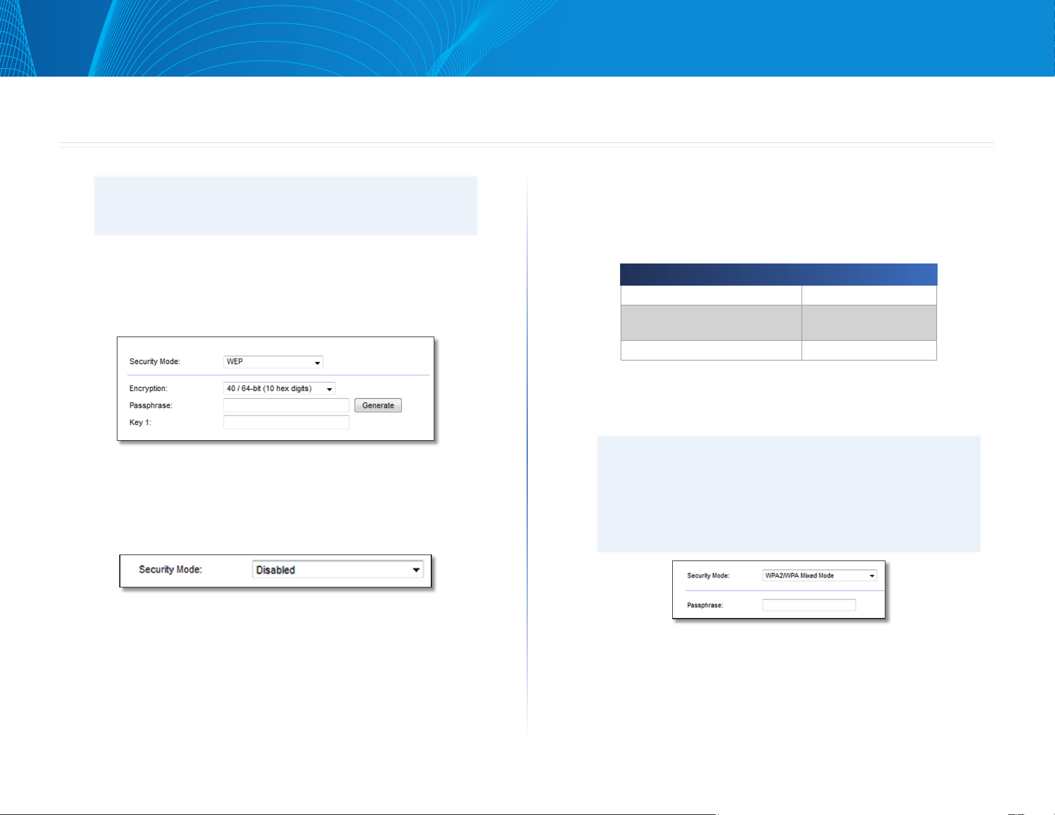Screen dimensions: 1055x815
Task: Click the Encryption: label
Action: point(148,389)
